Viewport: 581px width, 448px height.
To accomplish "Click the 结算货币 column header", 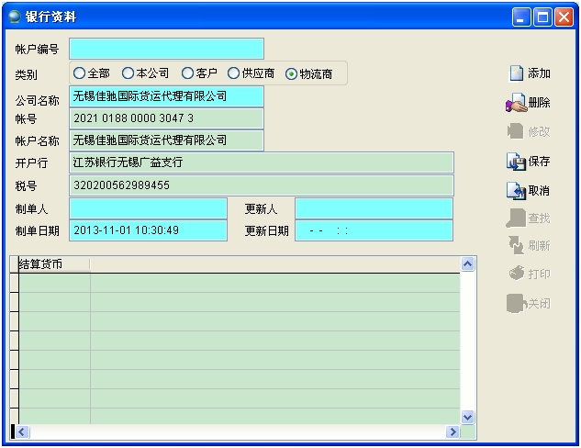I will [53, 264].
